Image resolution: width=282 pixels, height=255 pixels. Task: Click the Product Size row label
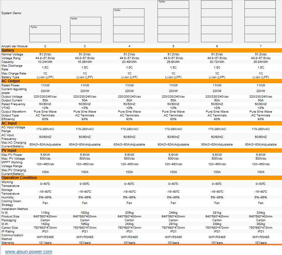(10, 217)
